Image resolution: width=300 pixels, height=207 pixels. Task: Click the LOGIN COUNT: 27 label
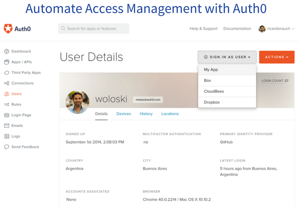[x=275, y=81]
